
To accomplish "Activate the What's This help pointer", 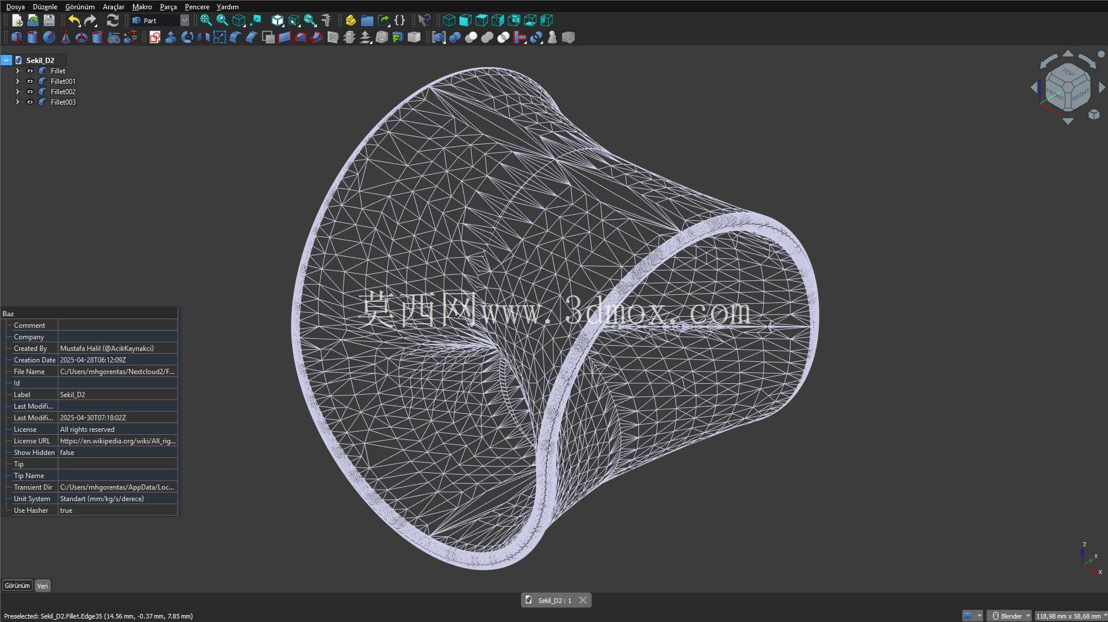I will tap(424, 21).
